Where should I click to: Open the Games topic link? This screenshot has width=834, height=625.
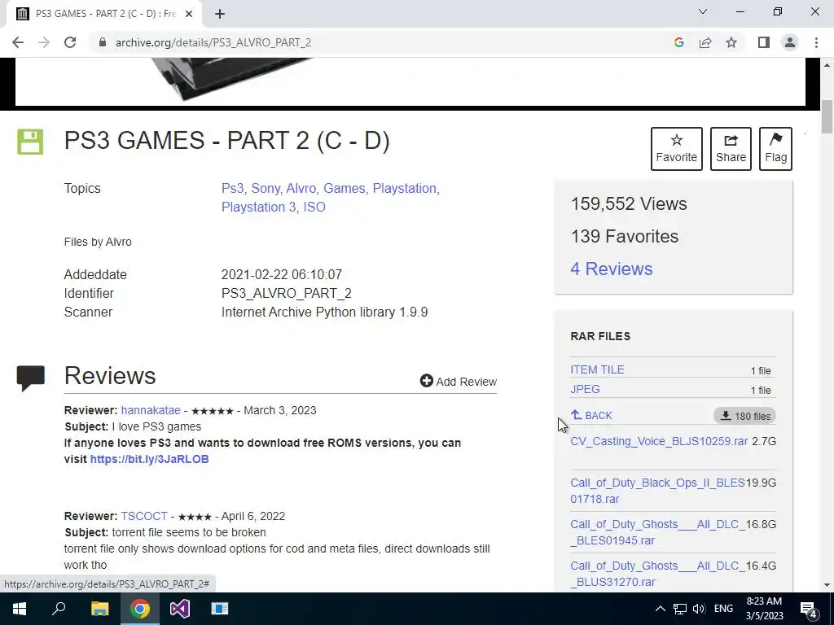pos(345,188)
